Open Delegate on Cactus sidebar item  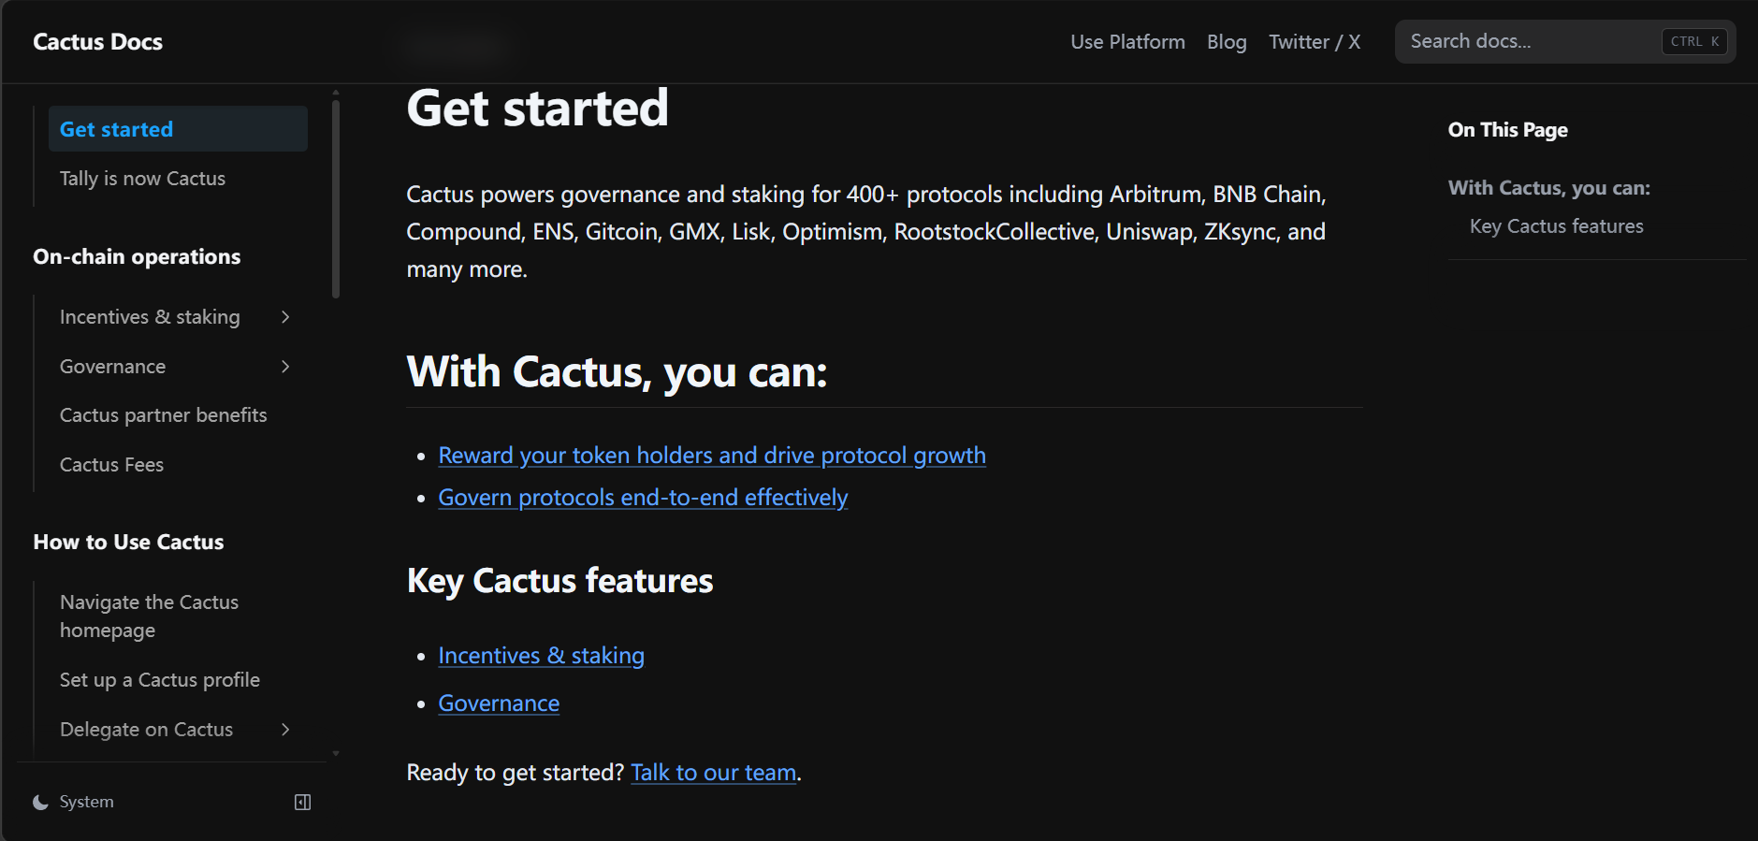pyautogui.click(x=146, y=730)
